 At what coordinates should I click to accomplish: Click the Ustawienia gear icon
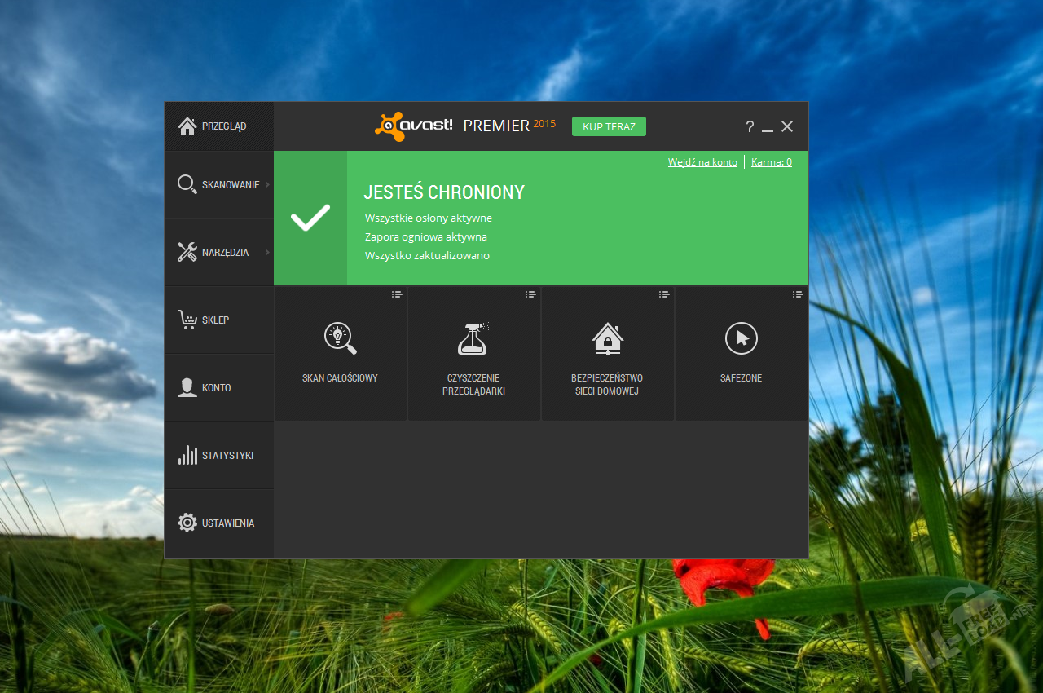click(x=187, y=523)
